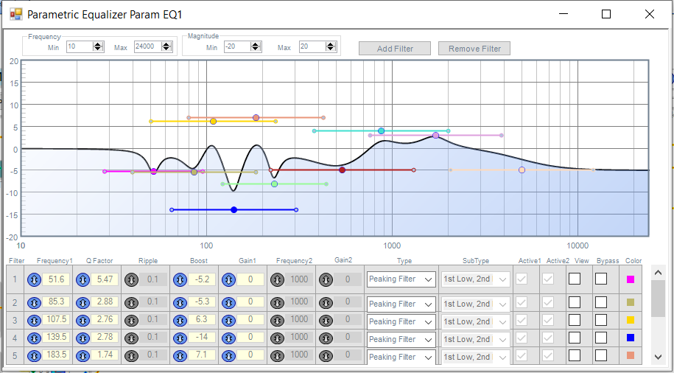
Task: Click the Q Factor spinner icon for filter 5
Action: pyautogui.click(x=83, y=356)
